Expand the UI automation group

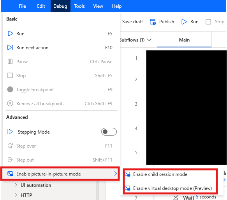tap(16, 185)
